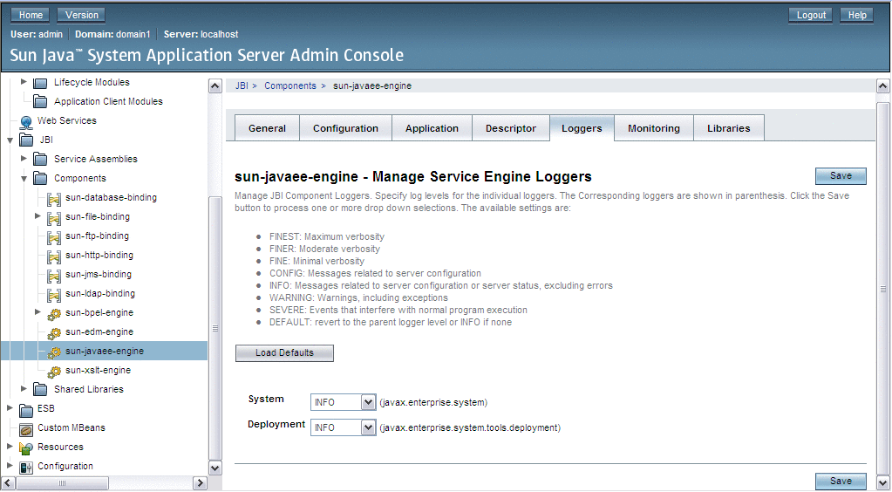Select the Loggers tab
The width and height of the screenshot is (892, 492).
582,128
